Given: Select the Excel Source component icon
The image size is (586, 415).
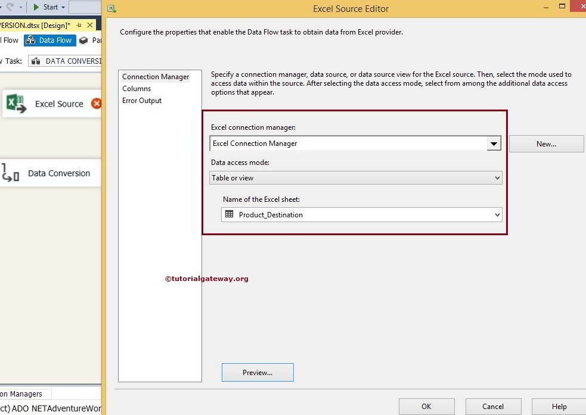Looking at the screenshot, I should click(15, 104).
